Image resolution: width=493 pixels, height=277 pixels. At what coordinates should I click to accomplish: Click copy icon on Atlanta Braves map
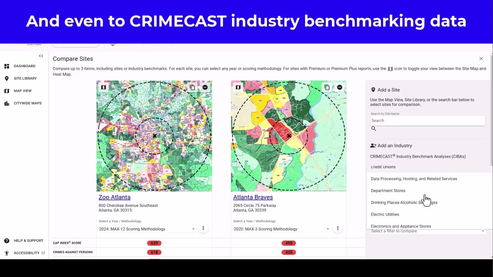327,87
